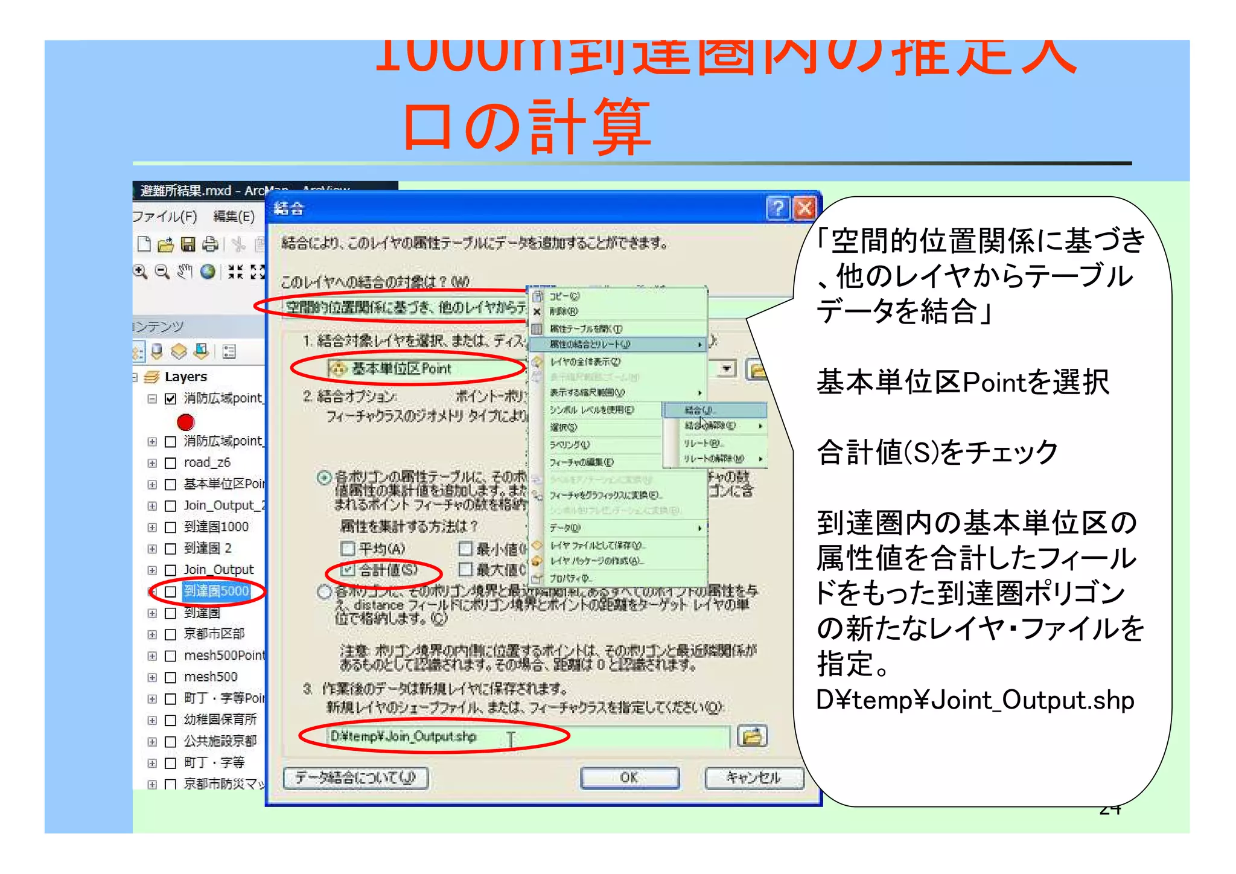Click the List By Source icon

[157, 351]
